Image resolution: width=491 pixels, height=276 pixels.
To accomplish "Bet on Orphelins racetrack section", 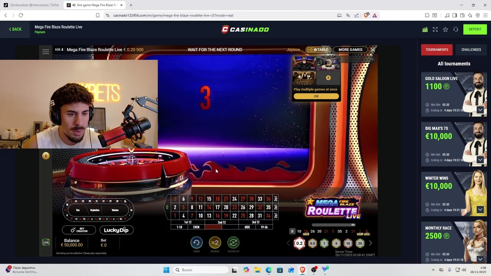I will [95, 210].
